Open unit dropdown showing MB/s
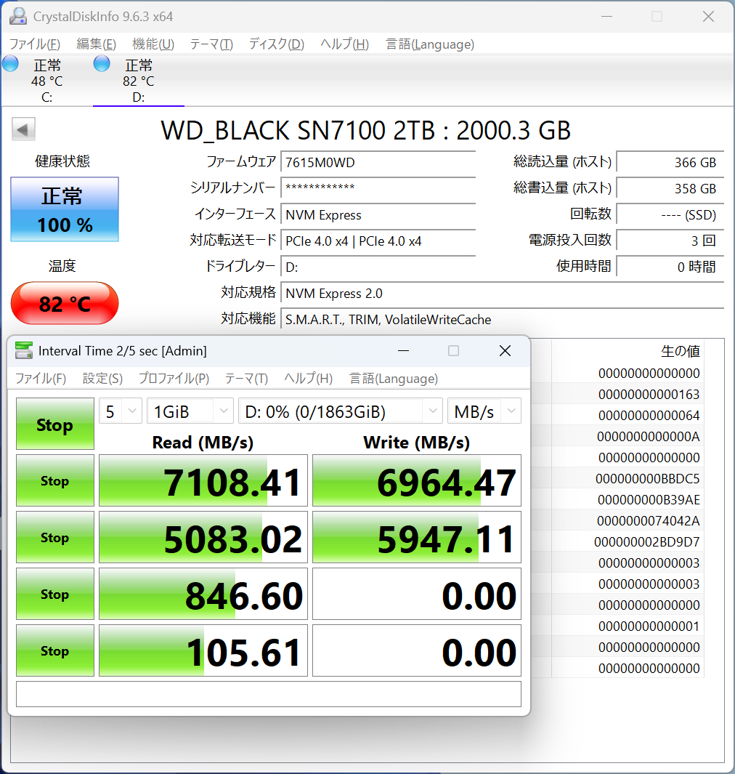This screenshot has width=735, height=774. pyautogui.click(x=484, y=411)
